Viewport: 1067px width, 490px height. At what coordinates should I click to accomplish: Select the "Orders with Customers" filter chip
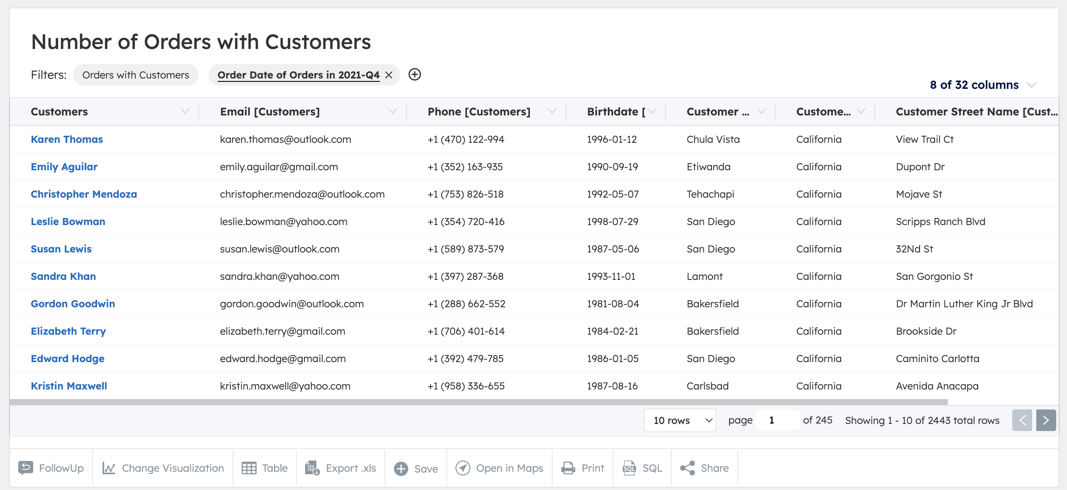[136, 75]
